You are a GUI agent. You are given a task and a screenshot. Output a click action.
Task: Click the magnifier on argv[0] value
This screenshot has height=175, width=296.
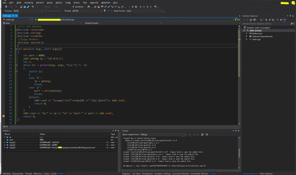click(107, 148)
